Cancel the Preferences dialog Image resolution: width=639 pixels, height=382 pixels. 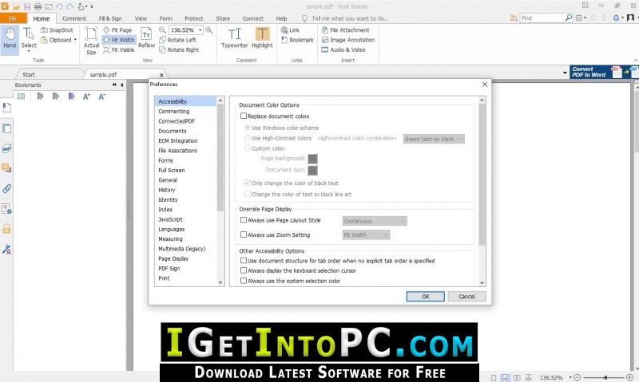pyautogui.click(x=466, y=297)
